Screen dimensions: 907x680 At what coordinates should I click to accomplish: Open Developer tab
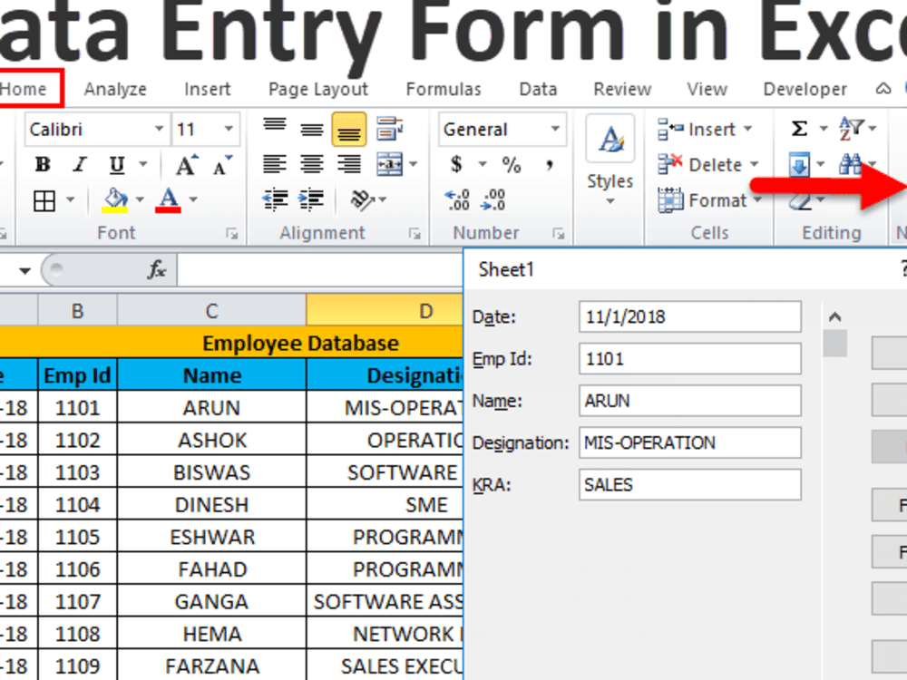pyautogui.click(x=805, y=89)
